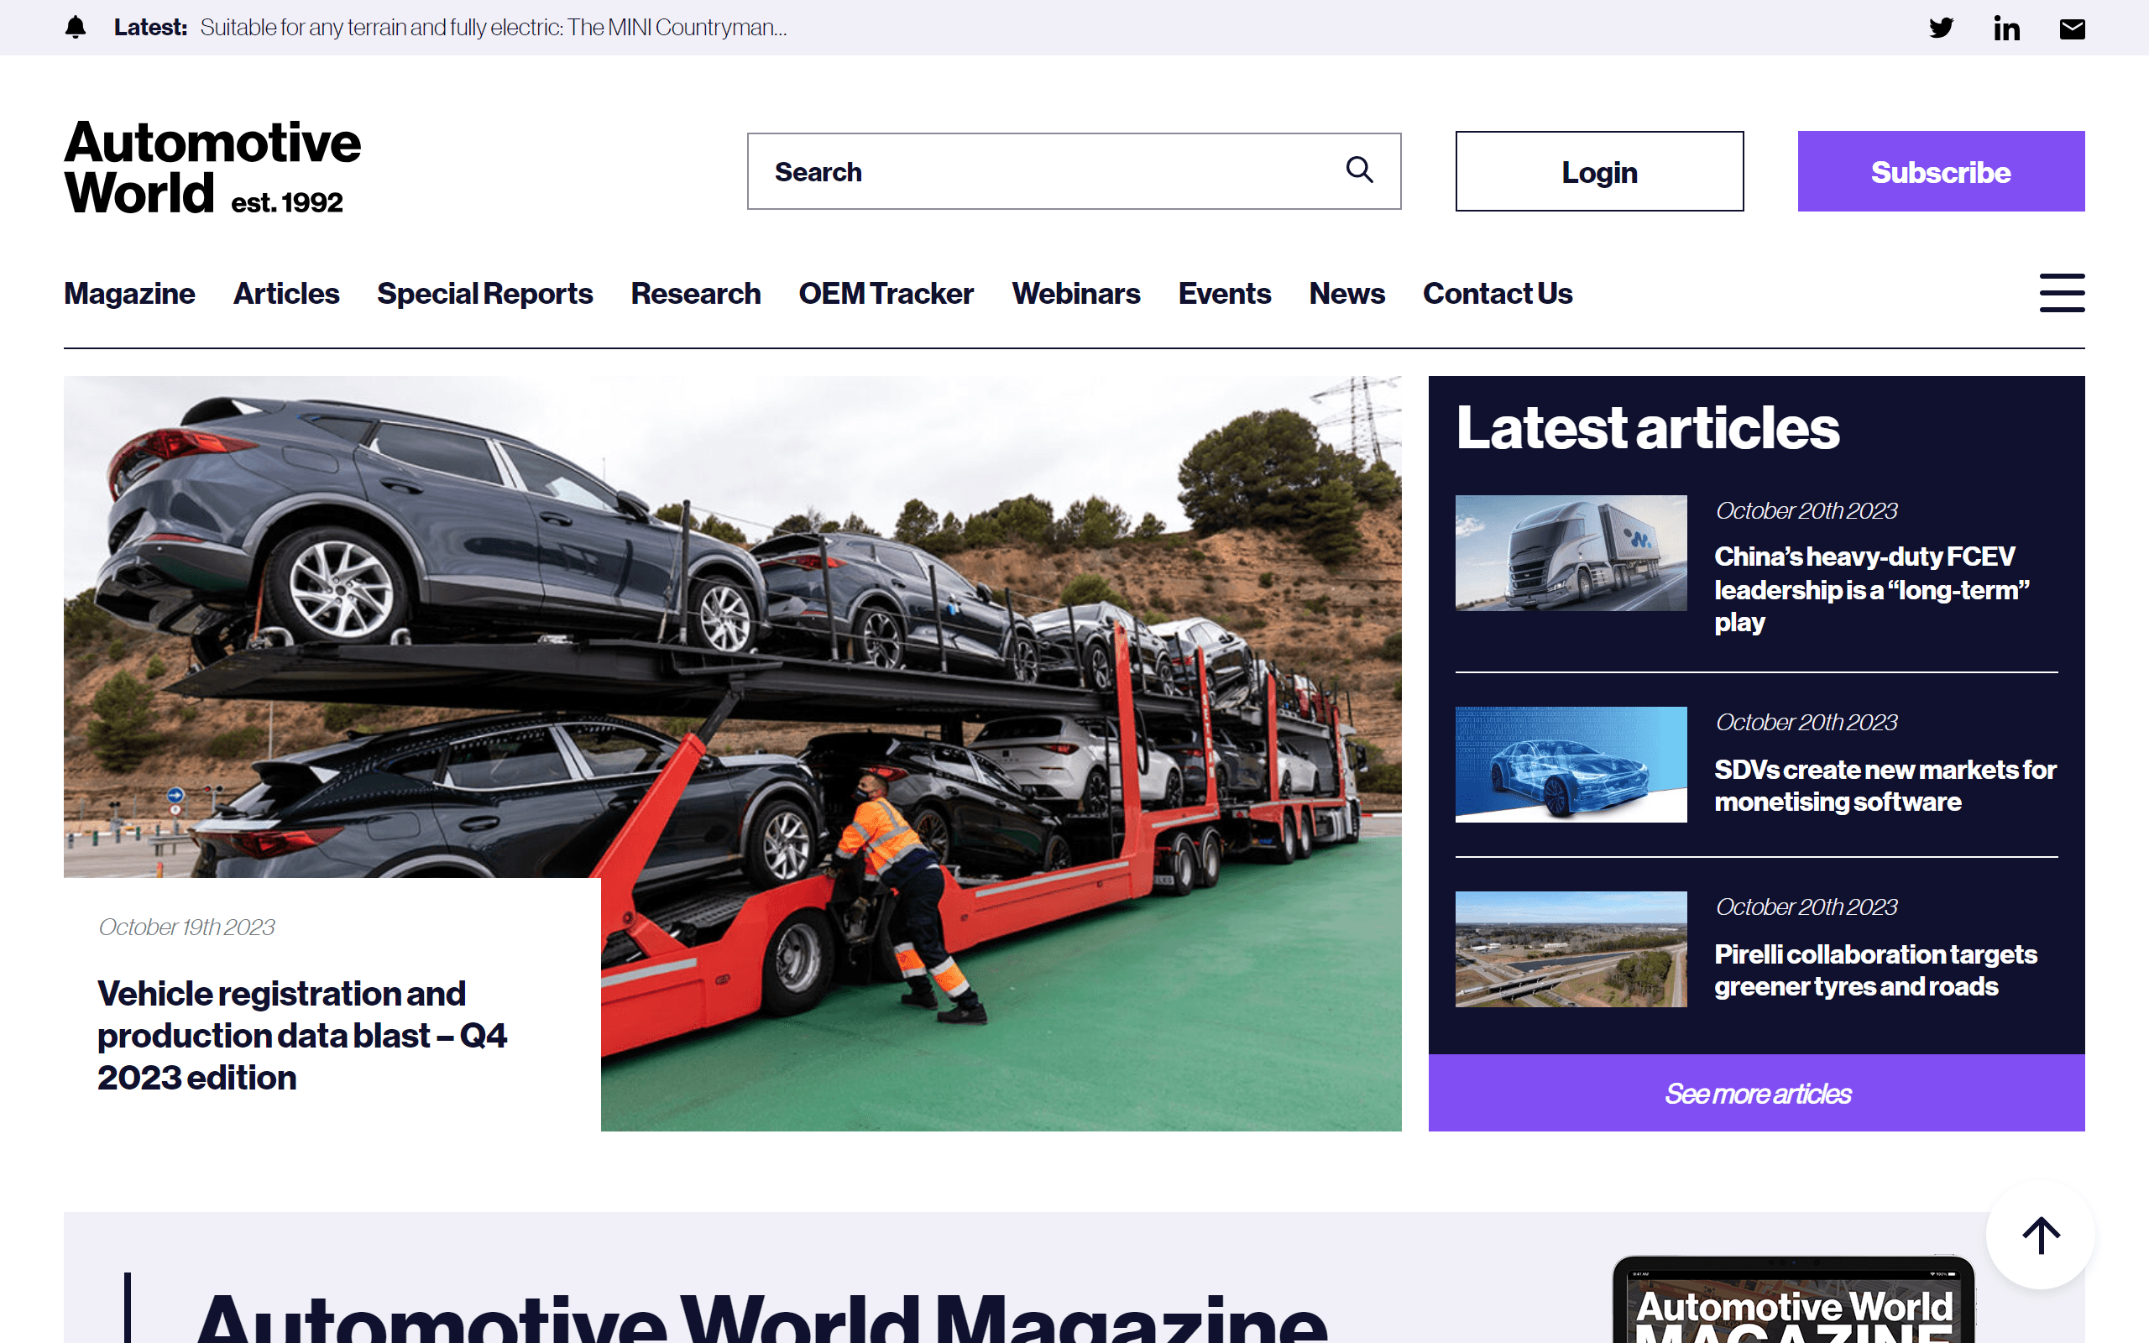Image resolution: width=2149 pixels, height=1343 pixels.
Task: Click the FCEV truck article thumbnail
Action: pyautogui.click(x=1571, y=553)
